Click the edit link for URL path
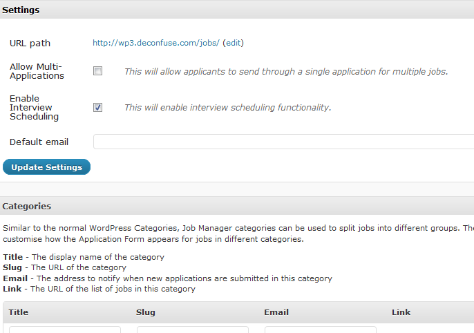Viewport: 474px width, 333px height. [x=234, y=43]
